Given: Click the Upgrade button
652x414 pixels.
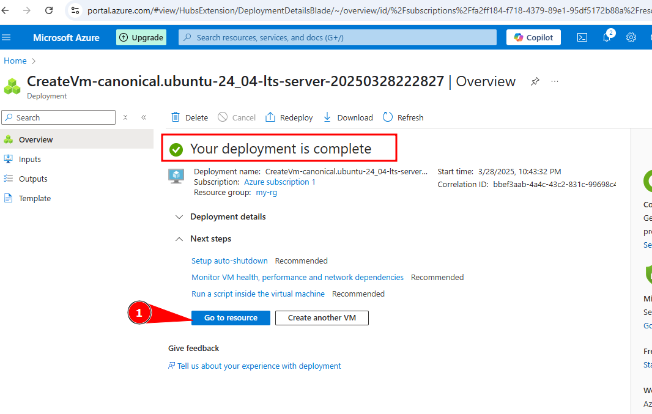Looking at the screenshot, I should point(141,37).
